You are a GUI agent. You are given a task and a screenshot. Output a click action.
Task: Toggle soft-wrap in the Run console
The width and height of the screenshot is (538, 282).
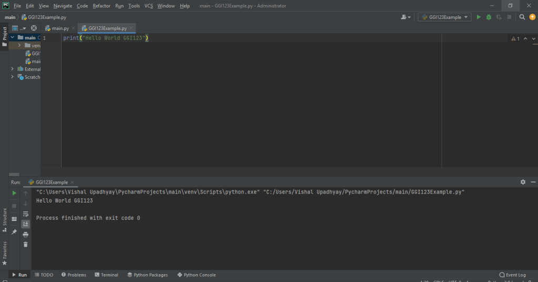coord(25,214)
